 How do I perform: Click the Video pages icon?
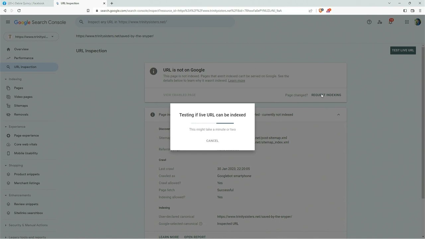click(8, 97)
